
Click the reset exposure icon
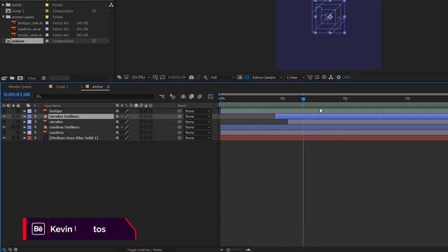[x=339, y=78]
